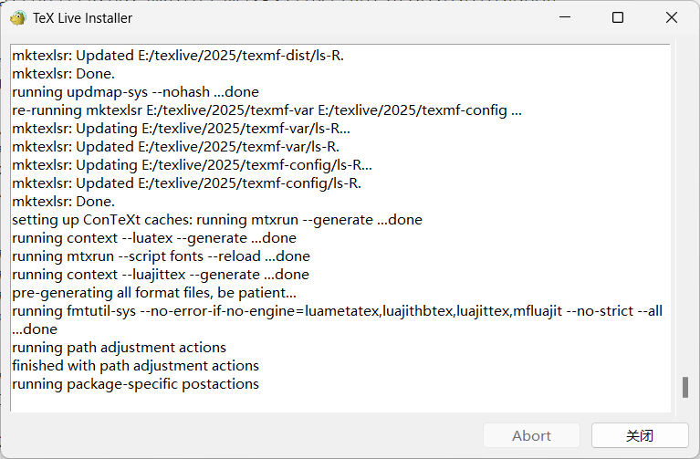Click the "running fmtutil-sys" log line

(337, 319)
